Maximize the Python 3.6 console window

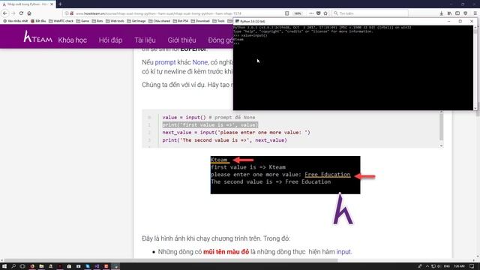pos(460,22)
